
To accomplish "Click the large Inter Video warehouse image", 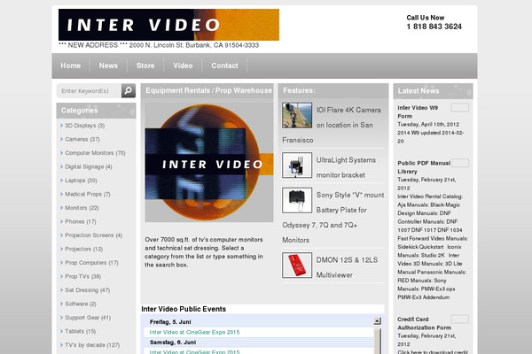I will pyautogui.click(x=209, y=163).
